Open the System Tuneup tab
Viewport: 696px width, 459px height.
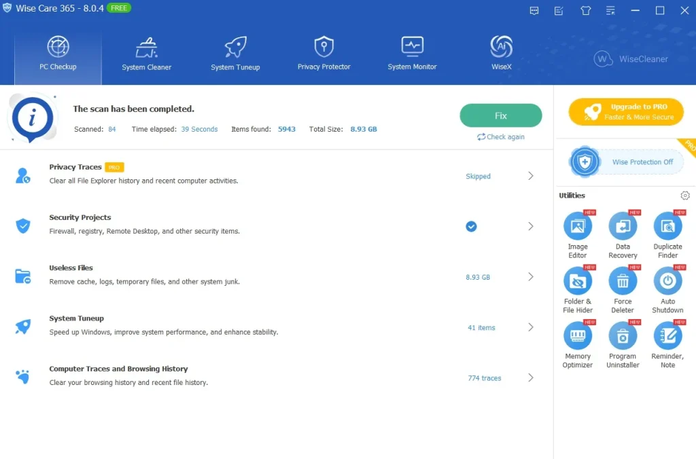tap(235, 54)
